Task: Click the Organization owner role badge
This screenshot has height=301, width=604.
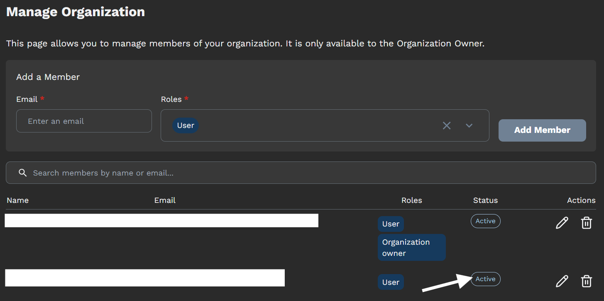Action: pyautogui.click(x=411, y=248)
